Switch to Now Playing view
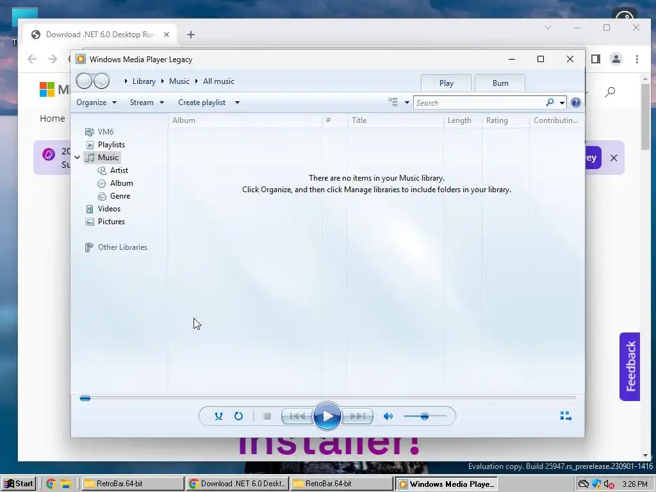 coord(566,416)
